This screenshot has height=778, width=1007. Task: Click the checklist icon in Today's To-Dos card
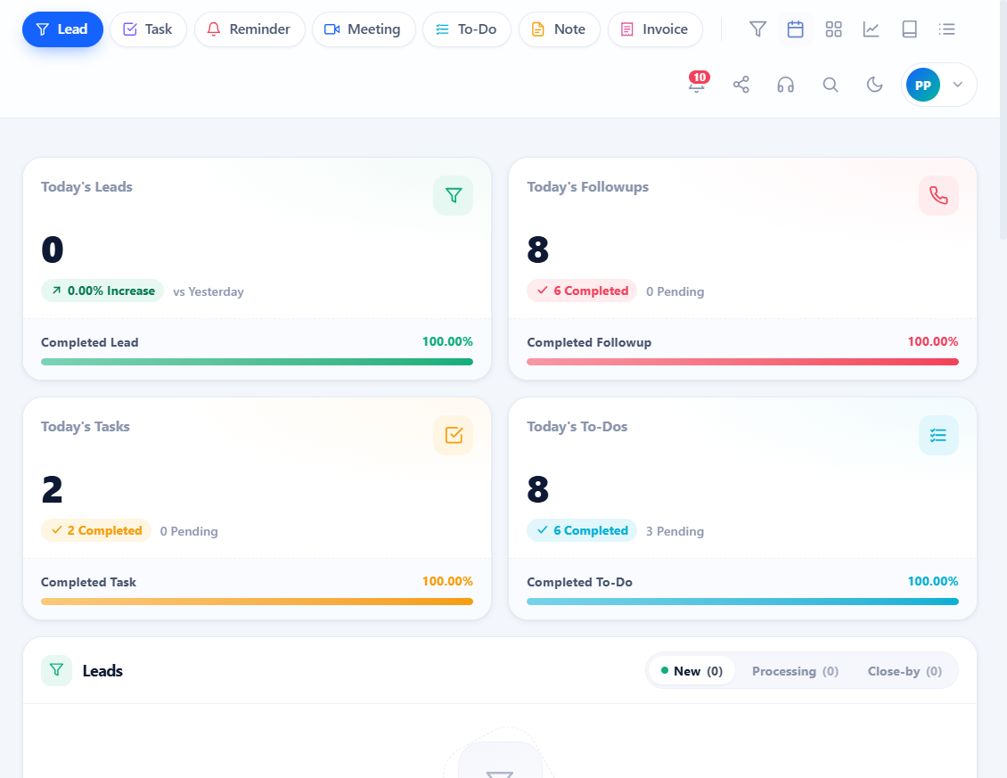pos(938,435)
